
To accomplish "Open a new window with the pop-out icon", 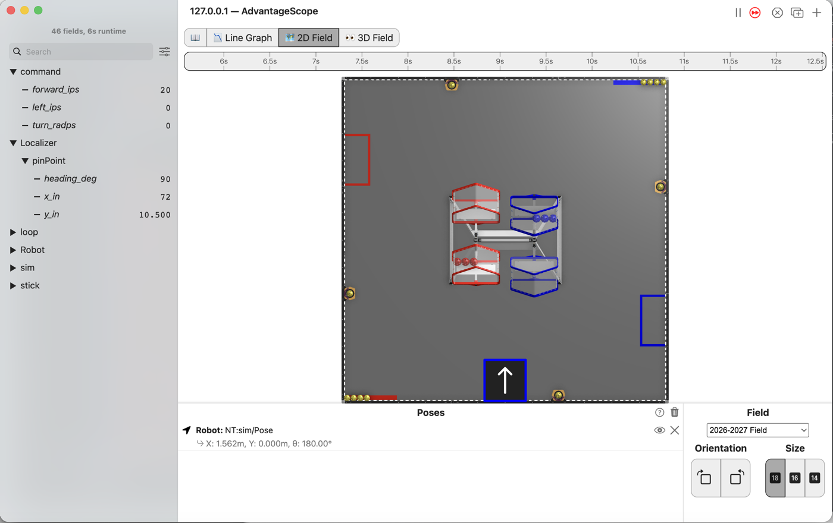I will (x=797, y=12).
